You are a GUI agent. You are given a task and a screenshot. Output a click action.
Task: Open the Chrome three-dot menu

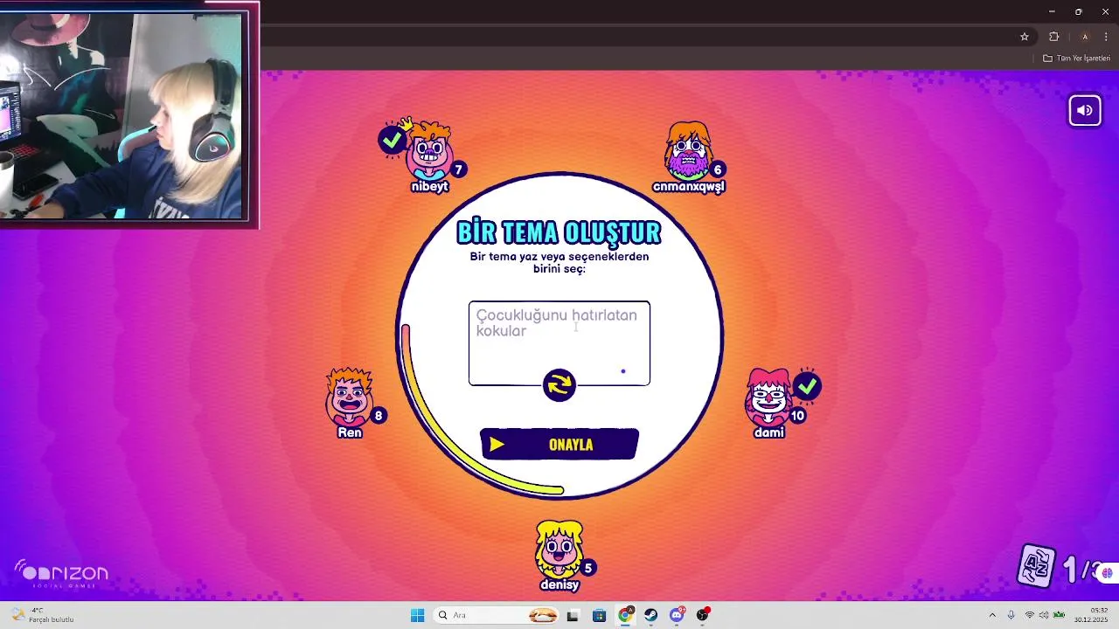click(x=1106, y=37)
